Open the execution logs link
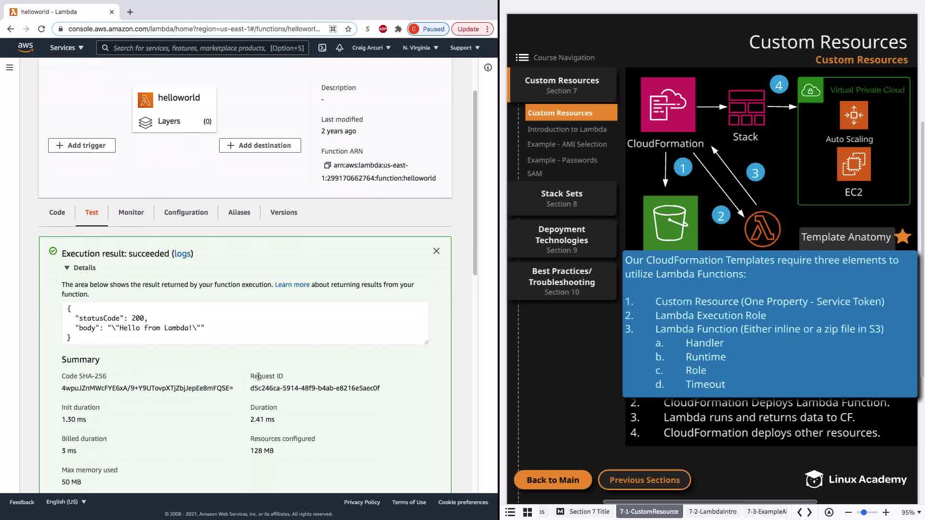The height and width of the screenshot is (520, 925). (182, 254)
